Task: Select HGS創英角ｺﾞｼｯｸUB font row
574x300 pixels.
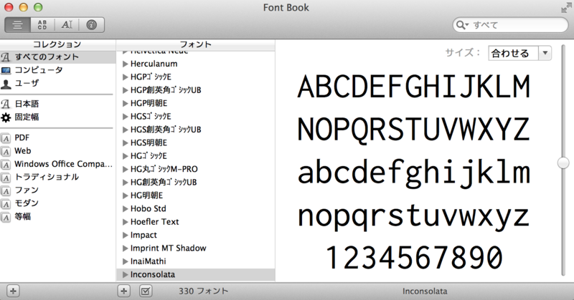Action: pyautogui.click(x=195, y=130)
